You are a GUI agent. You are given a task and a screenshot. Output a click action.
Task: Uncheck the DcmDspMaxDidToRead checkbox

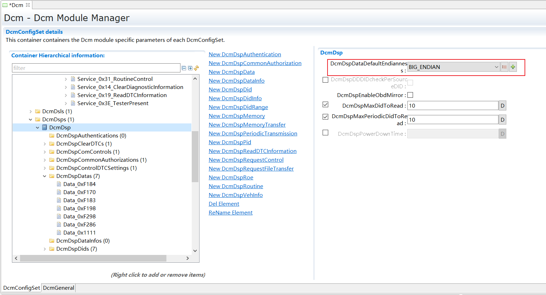click(x=325, y=104)
